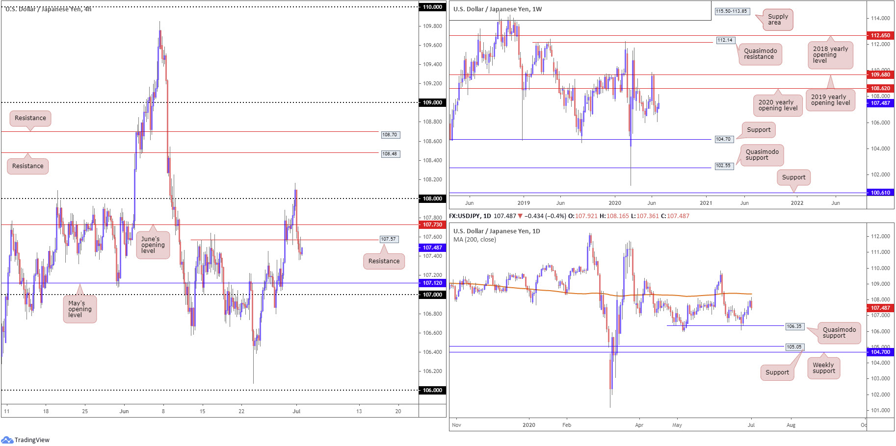Select the 105.05 price label
The height and width of the screenshot is (446, 896).
[x=794, y=347]
